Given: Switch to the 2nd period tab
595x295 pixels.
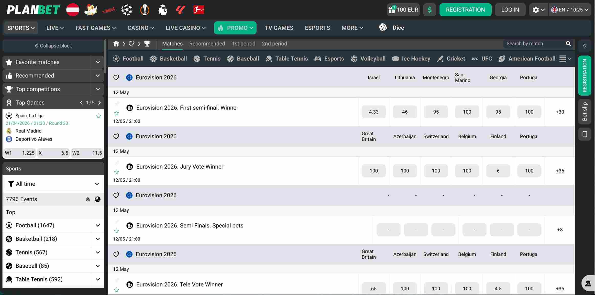Looking at the screenshot, I should [274, 44].
